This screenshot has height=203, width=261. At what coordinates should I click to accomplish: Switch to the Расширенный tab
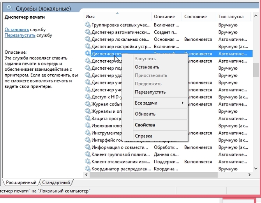tap(21, 182)
